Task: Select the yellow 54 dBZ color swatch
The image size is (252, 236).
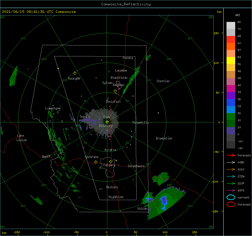Action: pyautogui.click(x=231, y=61)
